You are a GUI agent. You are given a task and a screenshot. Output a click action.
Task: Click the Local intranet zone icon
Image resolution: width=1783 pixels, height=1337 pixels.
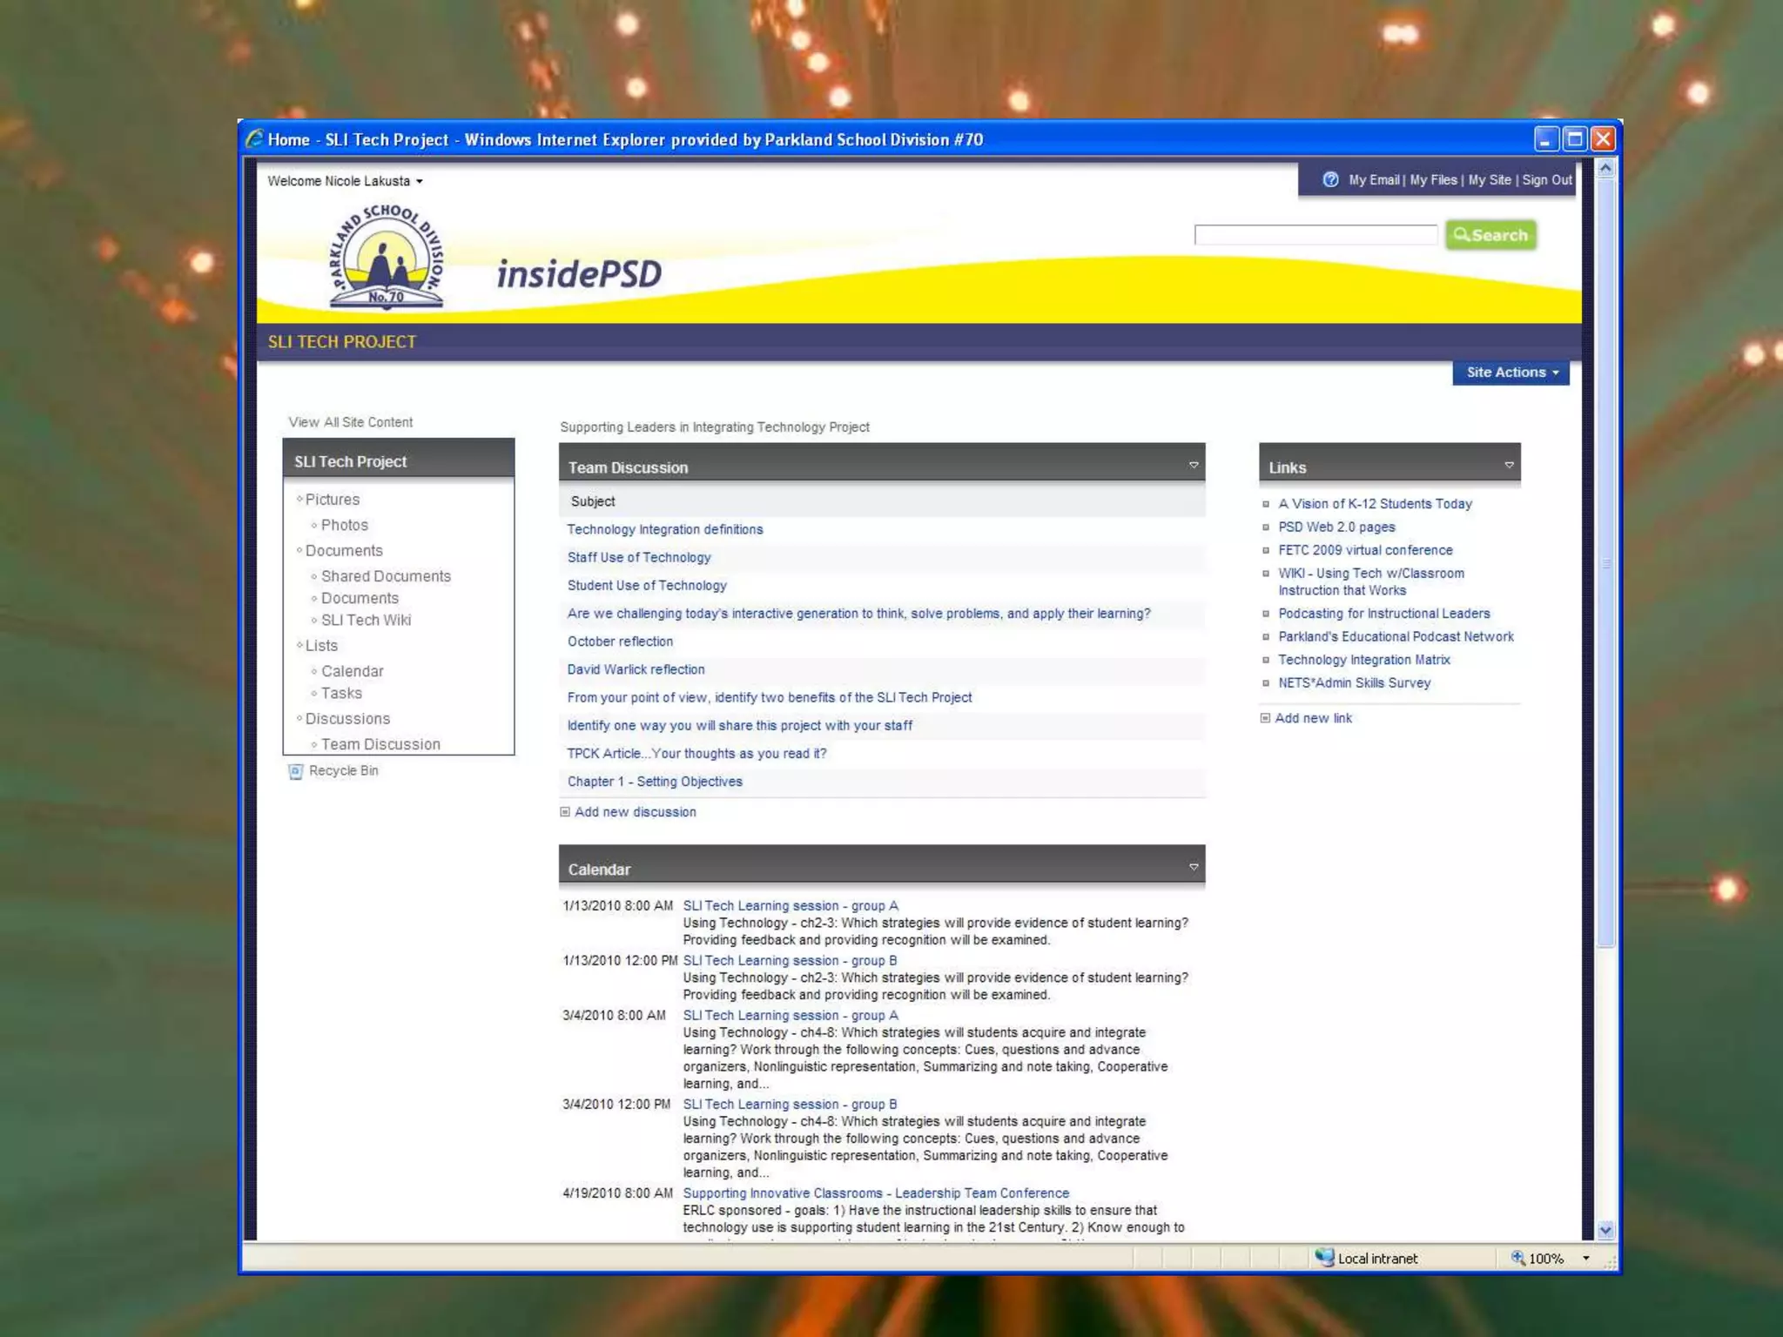[1324, 1258]
